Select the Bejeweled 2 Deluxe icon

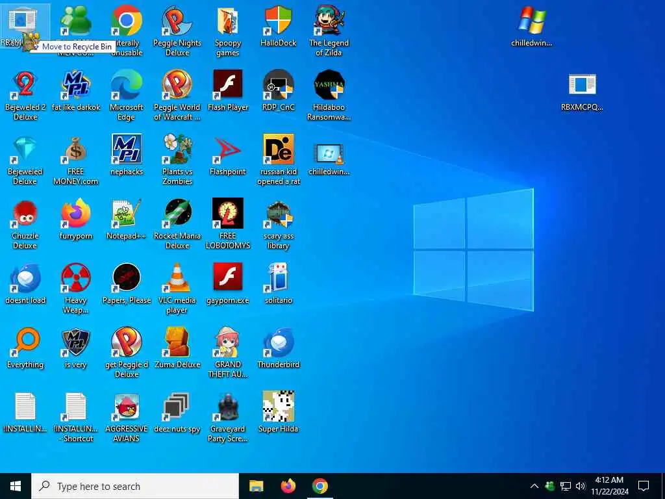[25, 84]
